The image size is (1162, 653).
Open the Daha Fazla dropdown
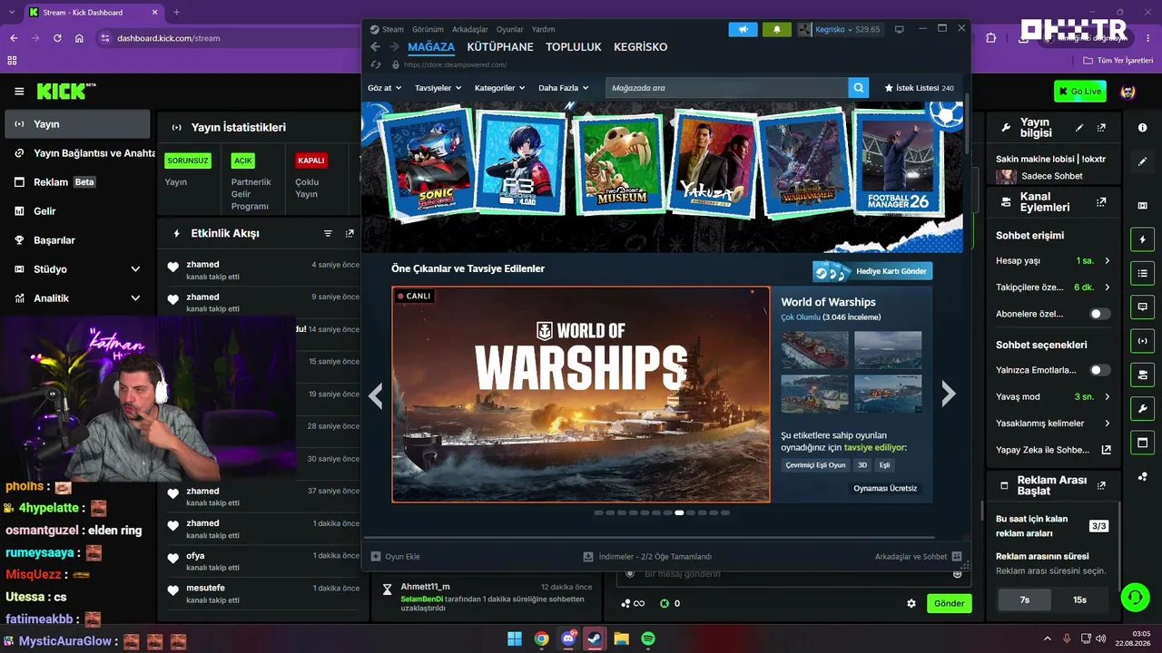coord(564,88)
